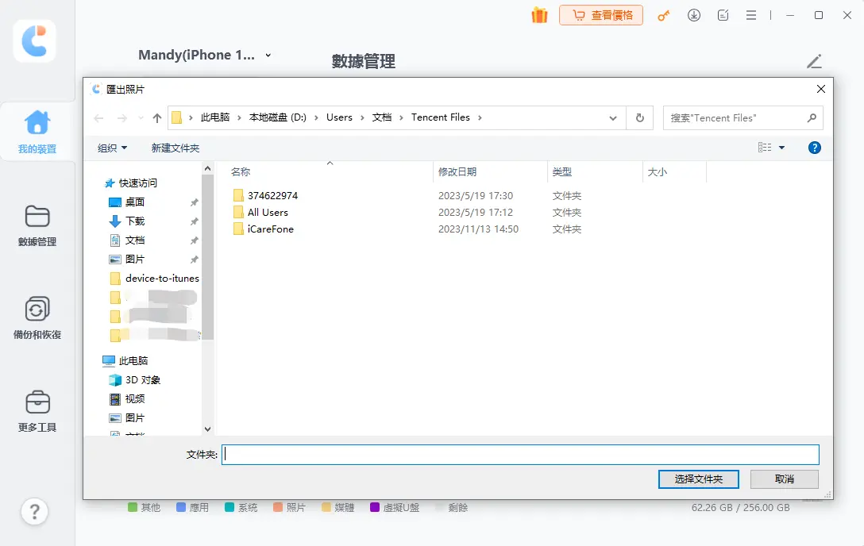Image resolution: width=864 pixels, height=546 pixels.
Task: Click 本地磁盘 (D:) breadcrumb
Action: tap(278, 117)
